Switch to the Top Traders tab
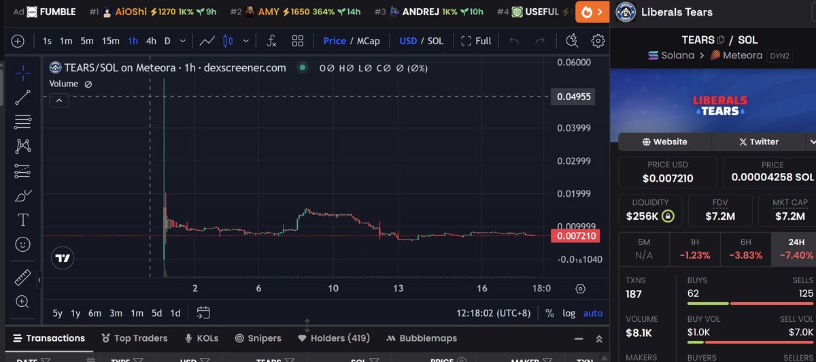816x362 pixels. pyautogui.click(x=135, y=338)
